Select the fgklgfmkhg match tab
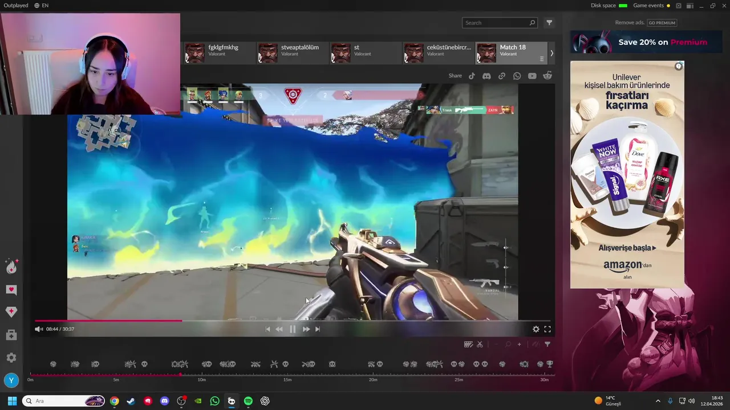The image size is (730, 410). 219,53
